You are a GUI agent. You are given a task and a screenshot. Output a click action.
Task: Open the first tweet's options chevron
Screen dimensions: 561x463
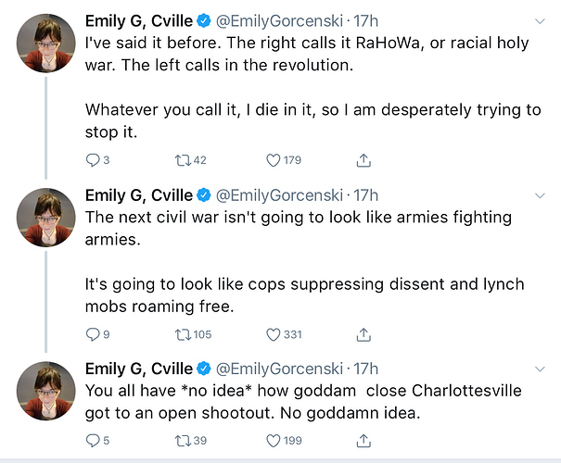tap(540, 21)
